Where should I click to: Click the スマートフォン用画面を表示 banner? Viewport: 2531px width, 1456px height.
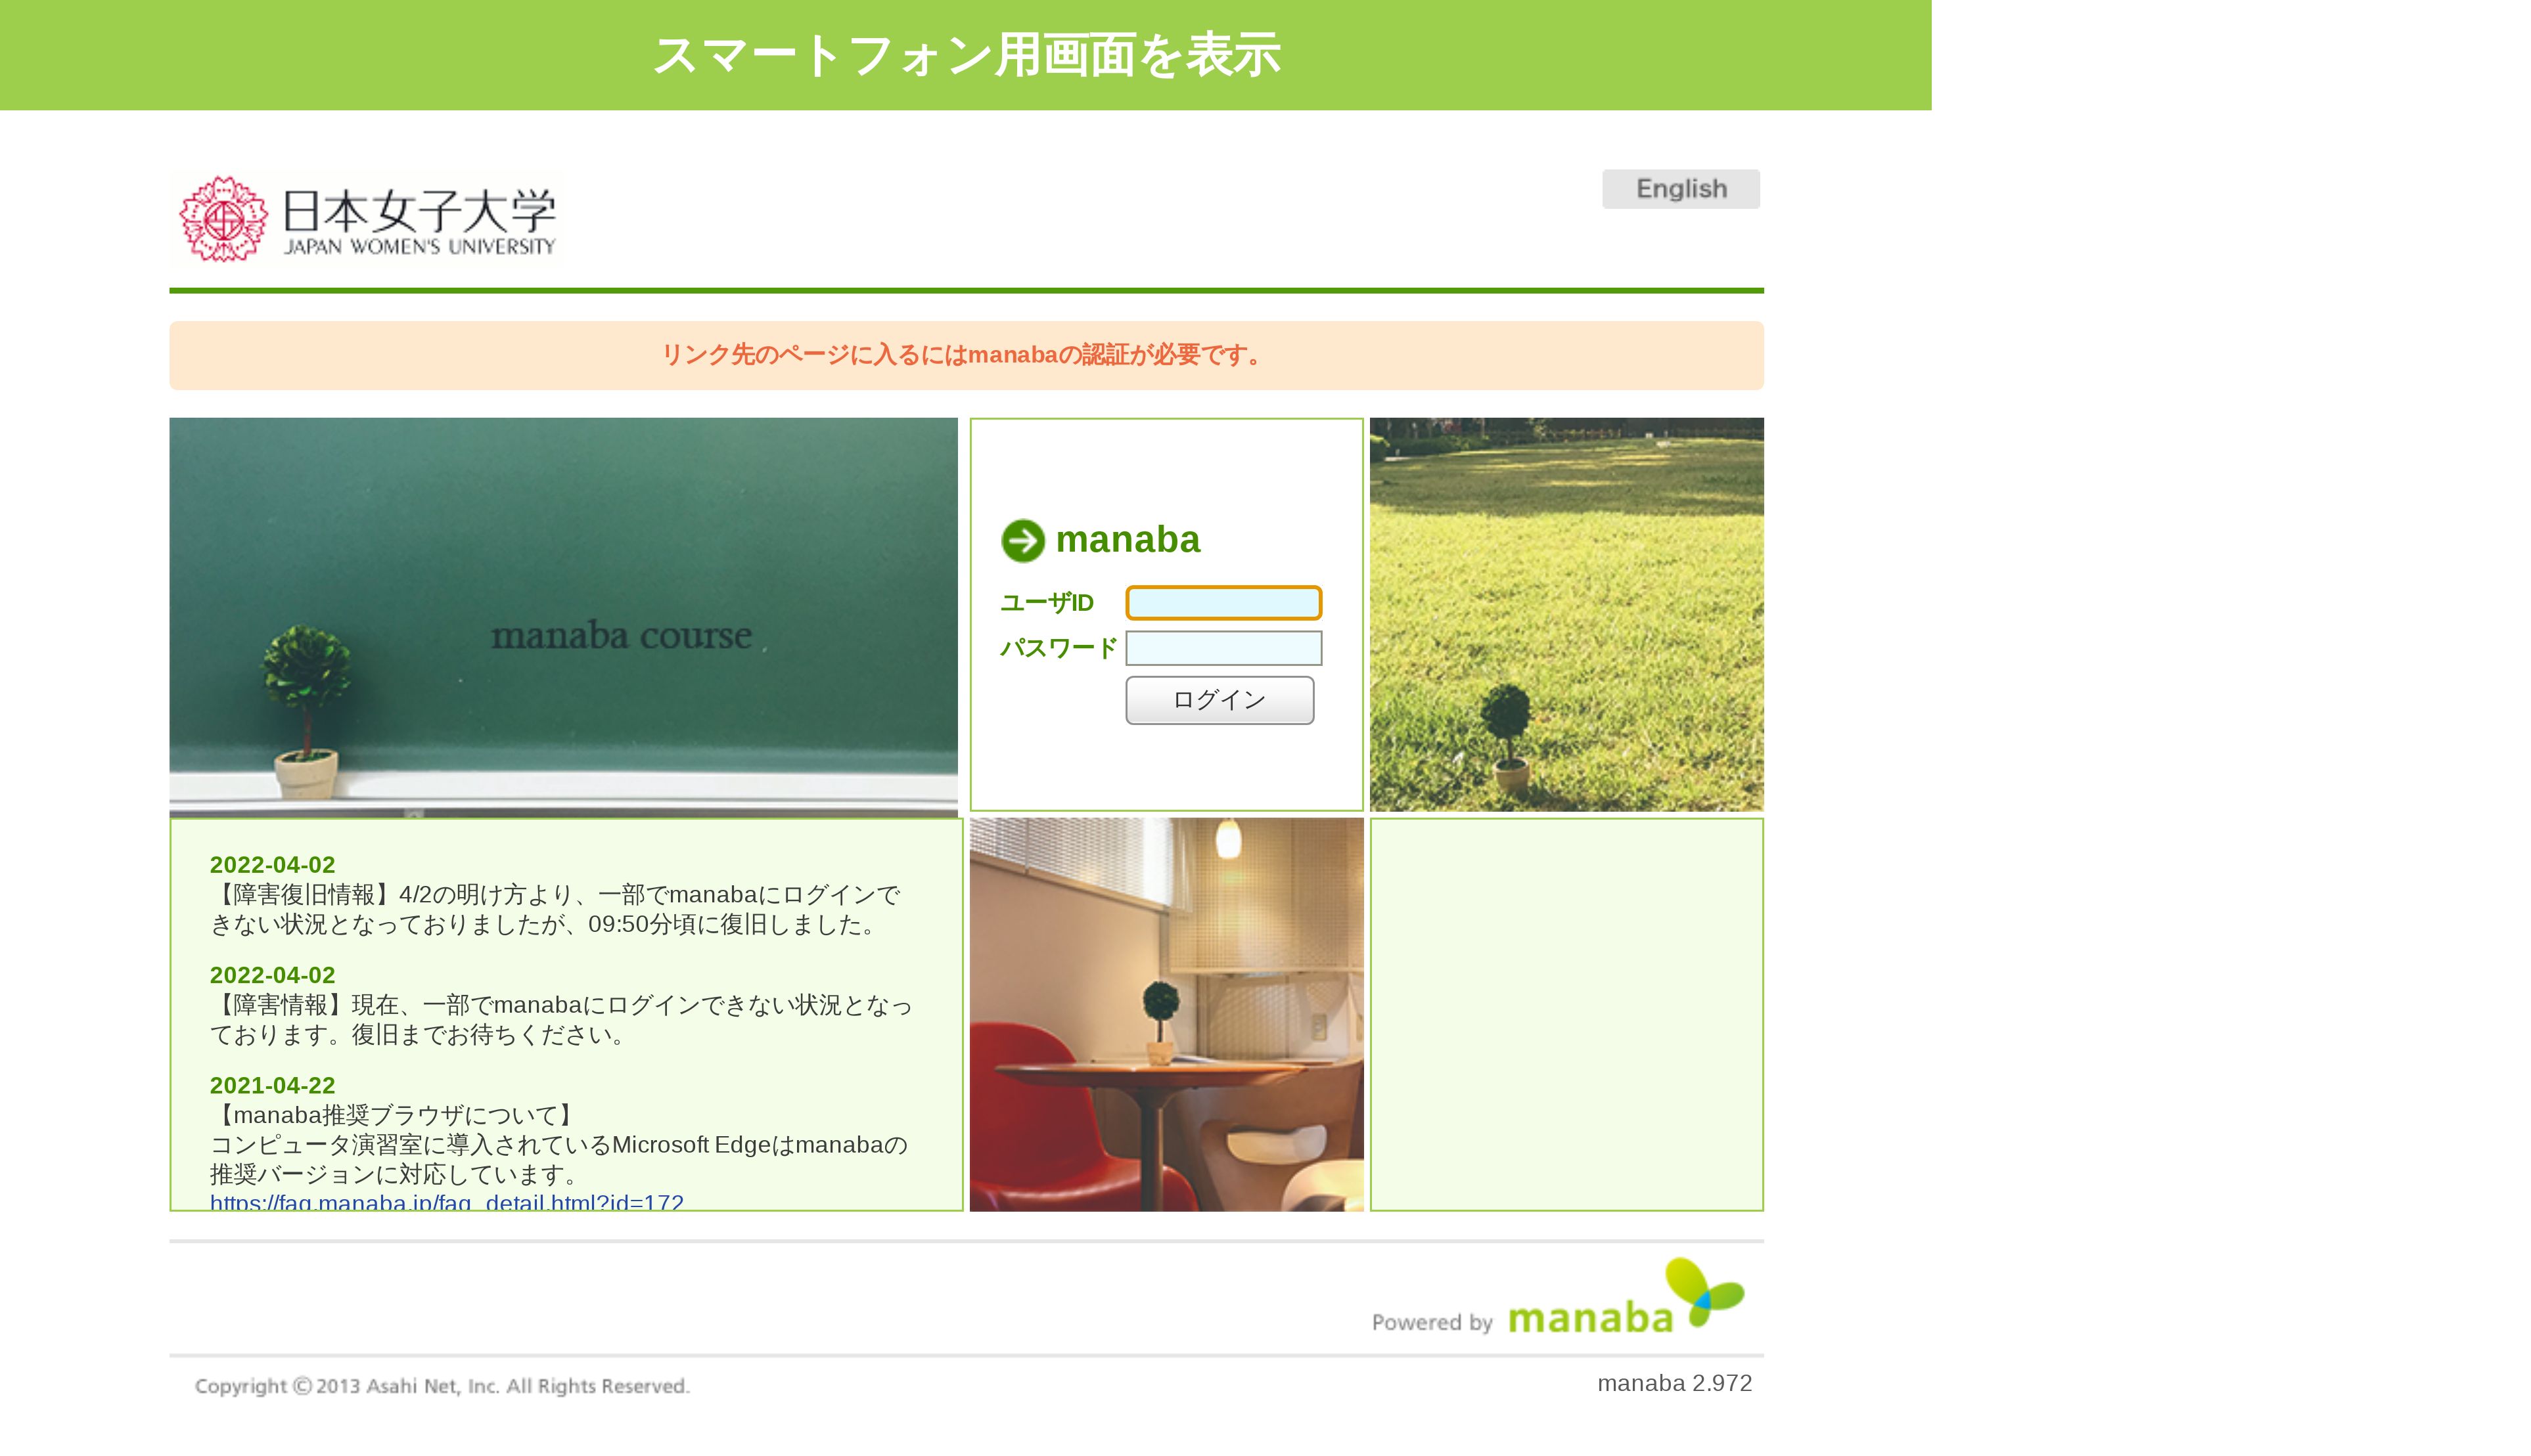point(965,55)
